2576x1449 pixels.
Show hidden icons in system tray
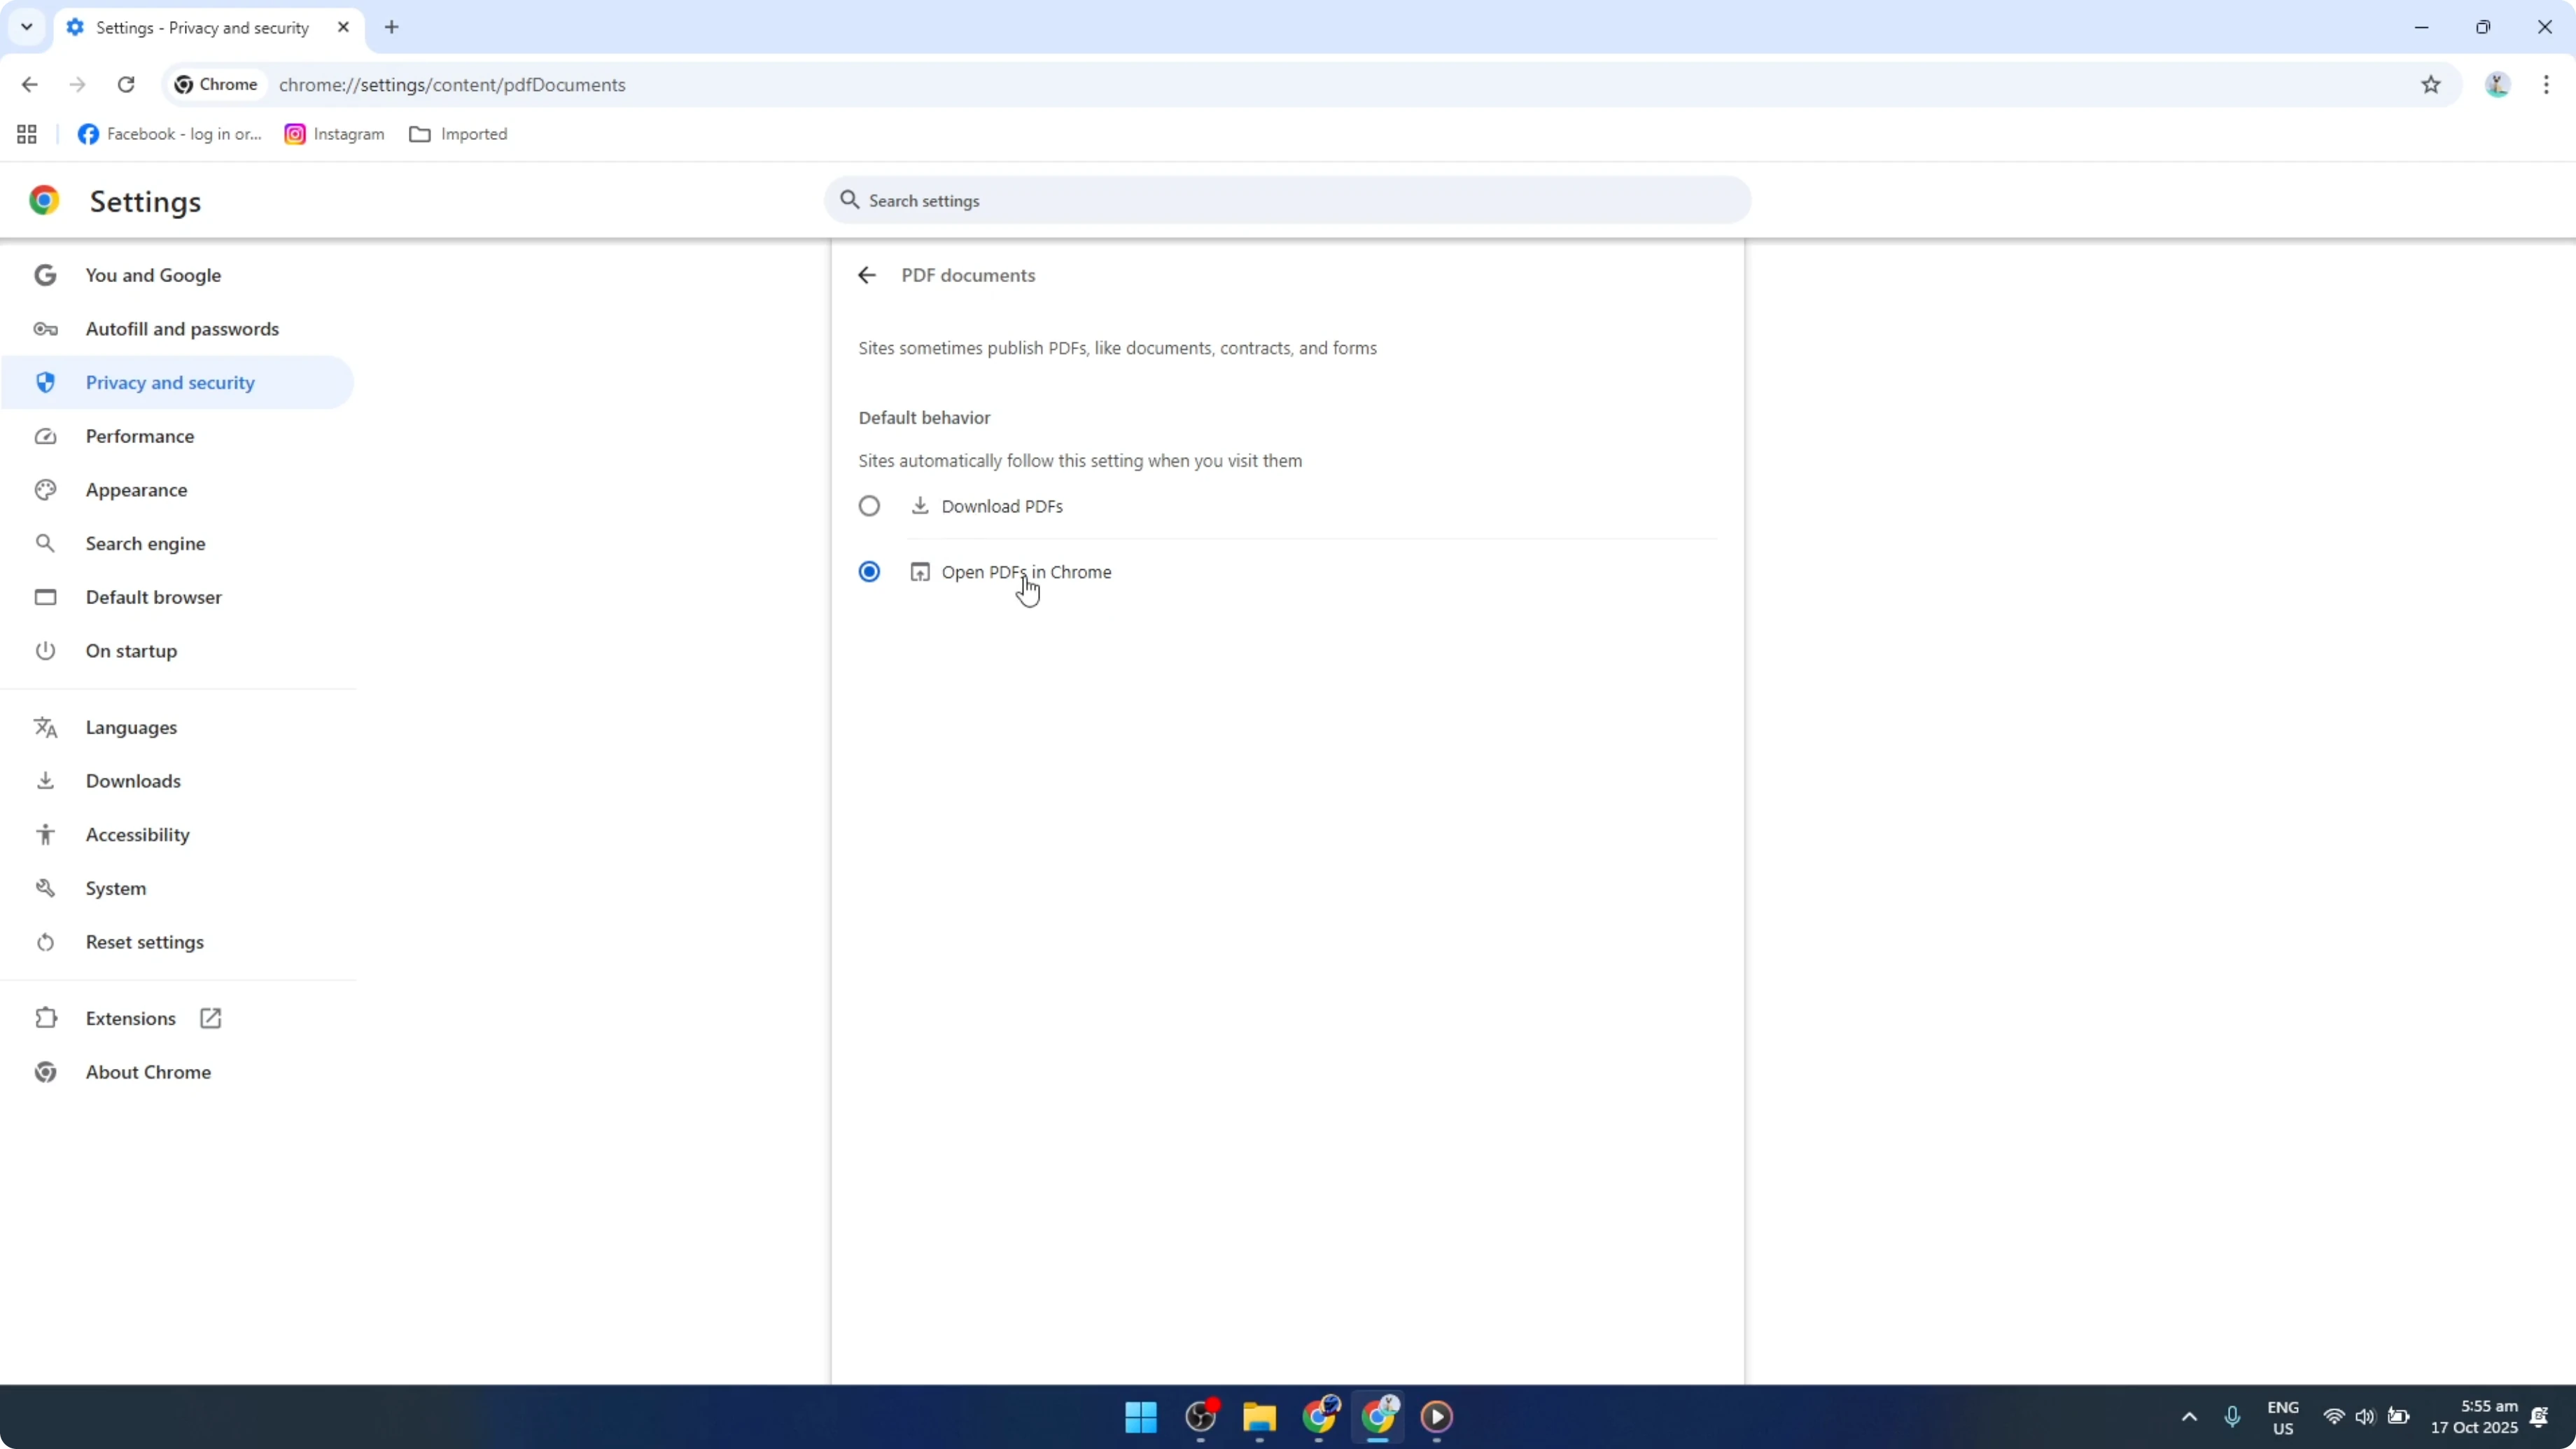tap(2189, 1417)
